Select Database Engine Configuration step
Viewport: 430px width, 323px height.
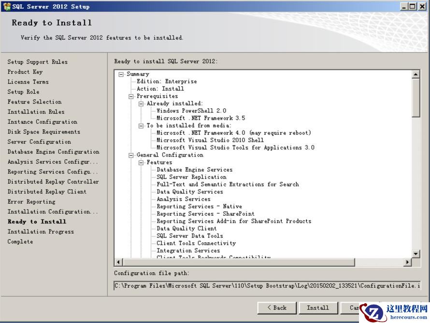(x=54, y=152)
